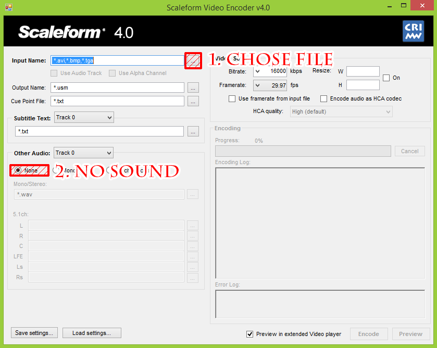
Task: Click the Input Name text field
Action: pos(117,60)
